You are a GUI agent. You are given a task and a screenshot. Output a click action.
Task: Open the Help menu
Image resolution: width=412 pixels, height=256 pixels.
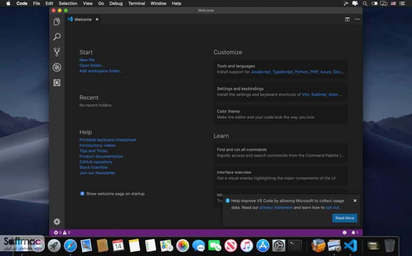tap(176, 3)
